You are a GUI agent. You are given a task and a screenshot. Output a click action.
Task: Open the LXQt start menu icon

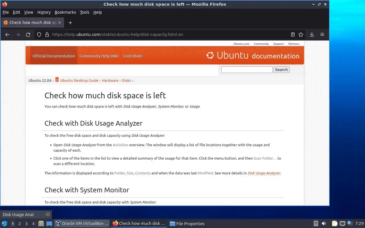[x=5, y=223]
